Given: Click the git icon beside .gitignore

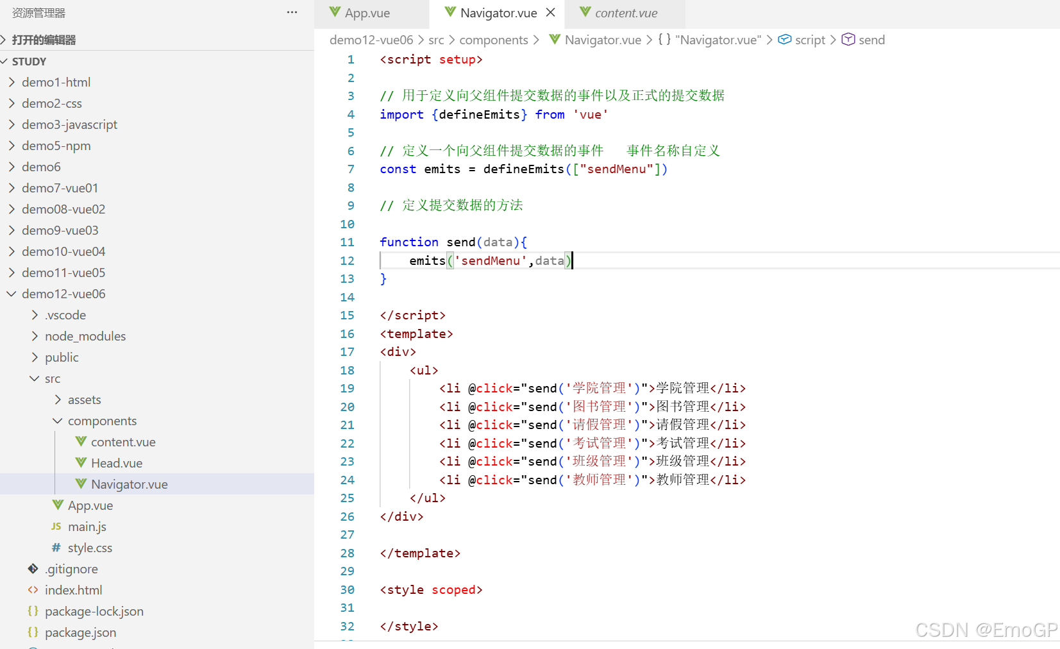Looking at the screenshot, I should tap(33, 568).
